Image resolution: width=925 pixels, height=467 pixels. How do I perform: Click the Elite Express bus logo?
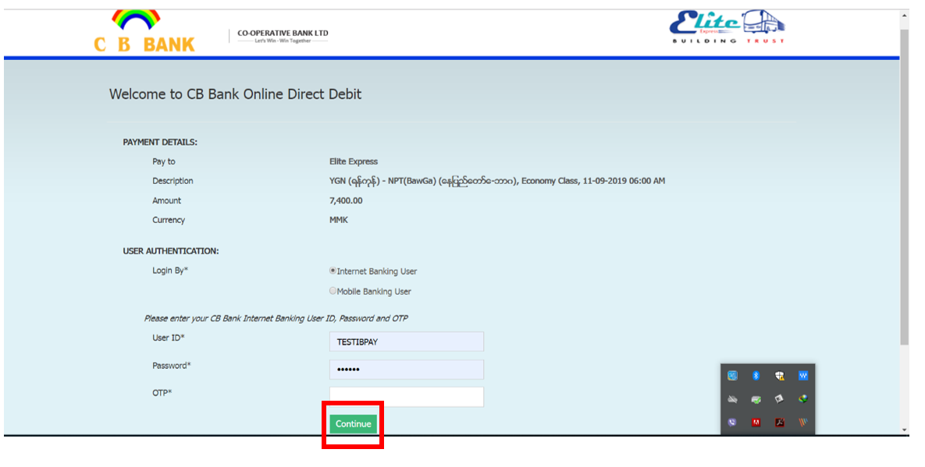click(x=728, y=27)
